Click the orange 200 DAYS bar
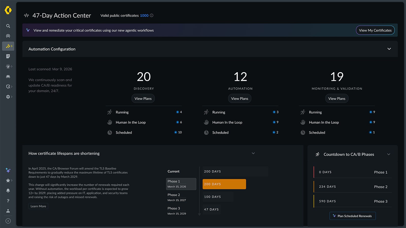 [224, 184]
